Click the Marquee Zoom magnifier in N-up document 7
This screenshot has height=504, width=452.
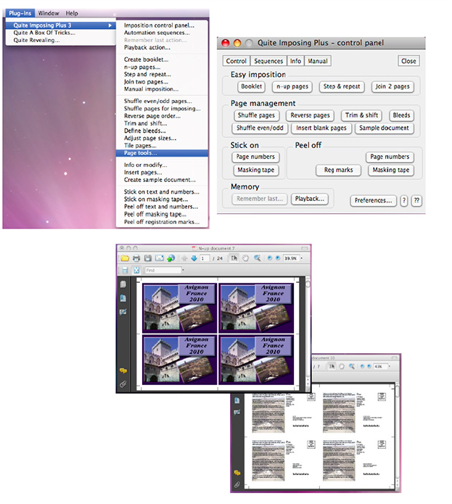click(x=258, y=258)
